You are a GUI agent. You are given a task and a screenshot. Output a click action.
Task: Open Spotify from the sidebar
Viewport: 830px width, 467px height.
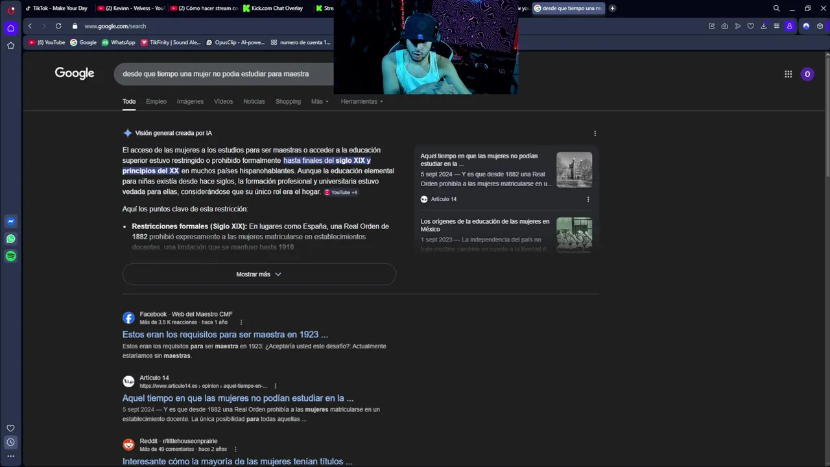point(10,256)
